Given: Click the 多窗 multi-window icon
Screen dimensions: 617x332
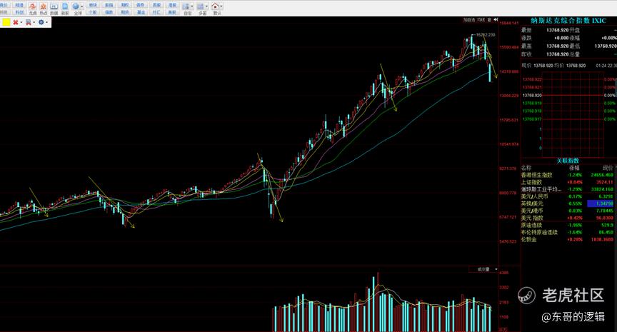Looking at the screenshot, I should (201, 6).
